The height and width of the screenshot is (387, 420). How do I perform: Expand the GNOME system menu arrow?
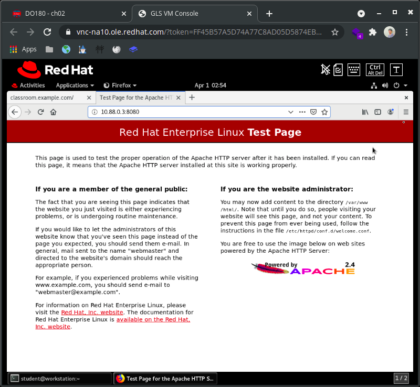coord(405,85)
